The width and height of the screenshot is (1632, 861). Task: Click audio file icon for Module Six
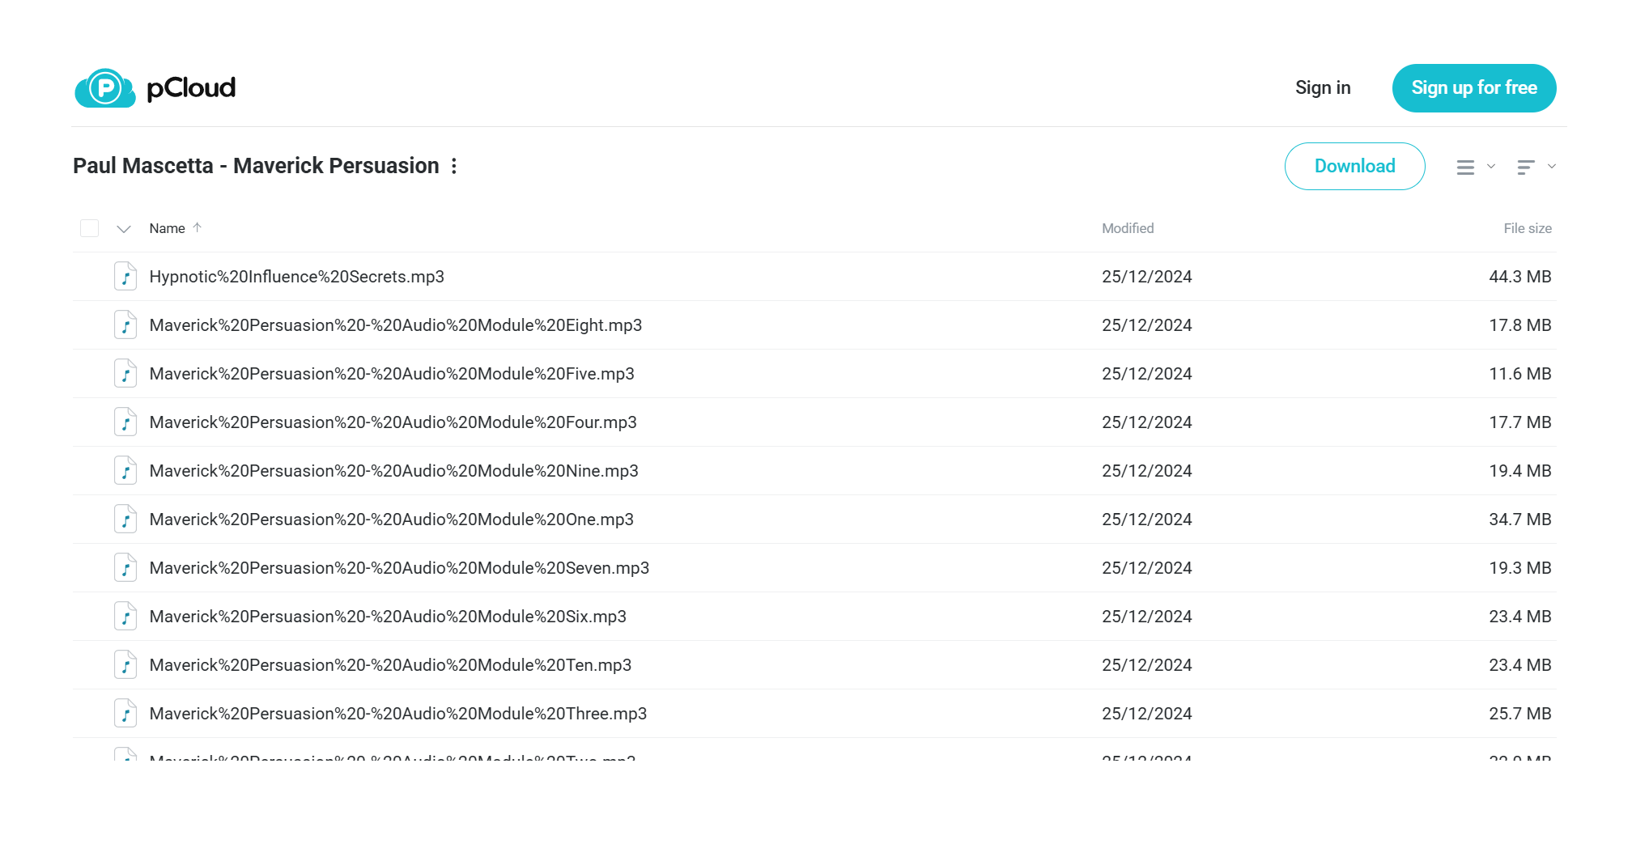[125, 617]
